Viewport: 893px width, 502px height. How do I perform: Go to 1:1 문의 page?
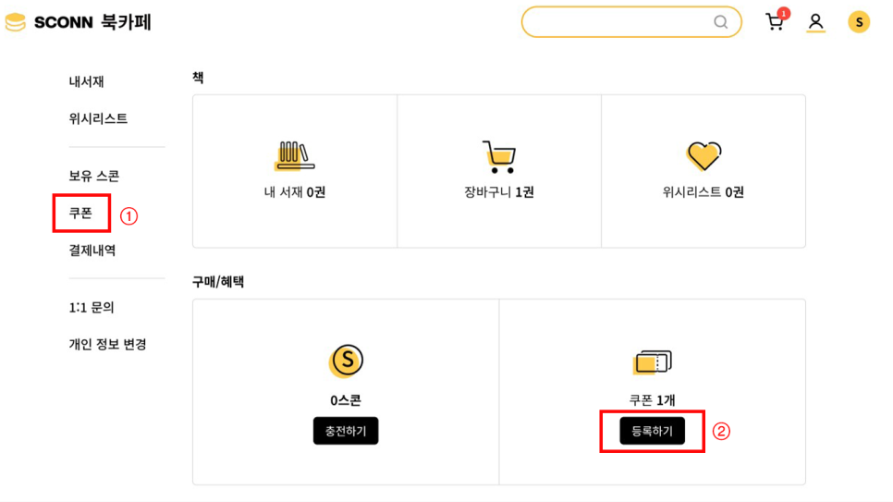[x=92, y=307]
